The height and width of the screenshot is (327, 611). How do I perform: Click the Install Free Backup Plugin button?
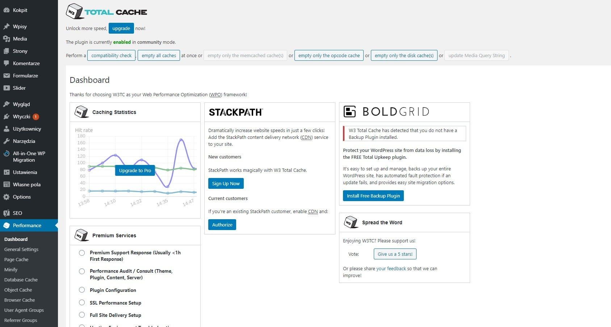tap(373, 196)
